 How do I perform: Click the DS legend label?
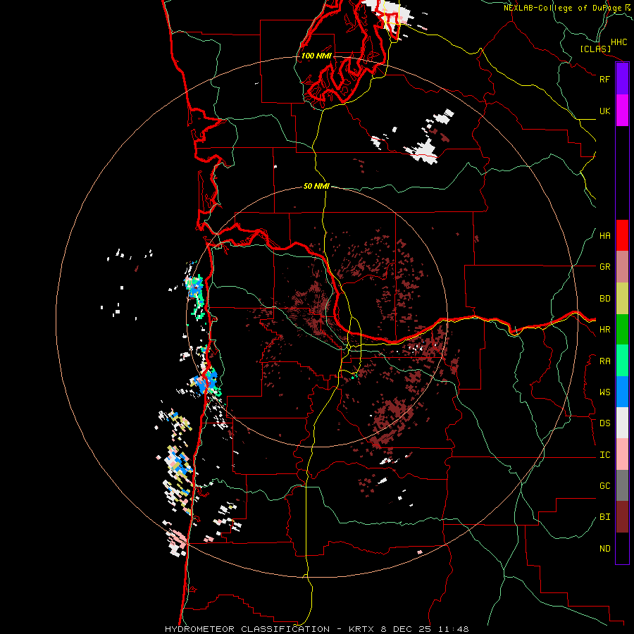(604, 423)
